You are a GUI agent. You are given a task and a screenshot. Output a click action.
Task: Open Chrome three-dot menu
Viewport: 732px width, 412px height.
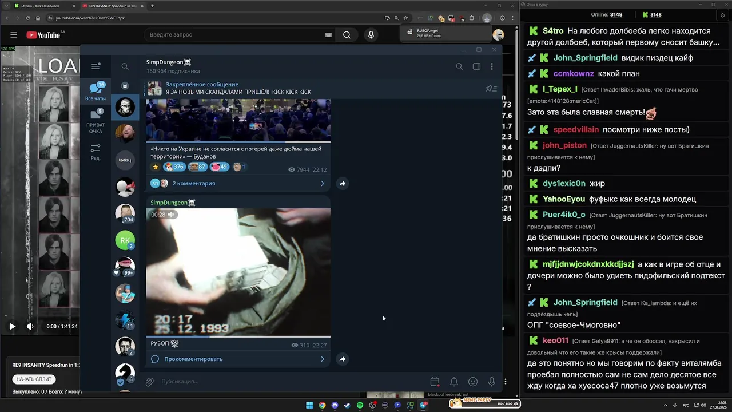[x=512, y=18]
